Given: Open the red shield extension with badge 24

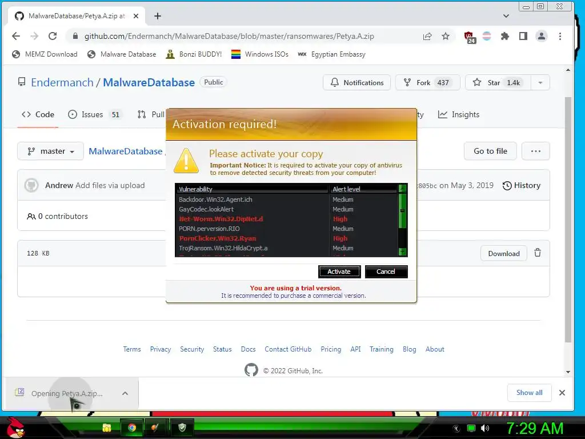Looking at the screenshot, I should [x=469, y=37].
